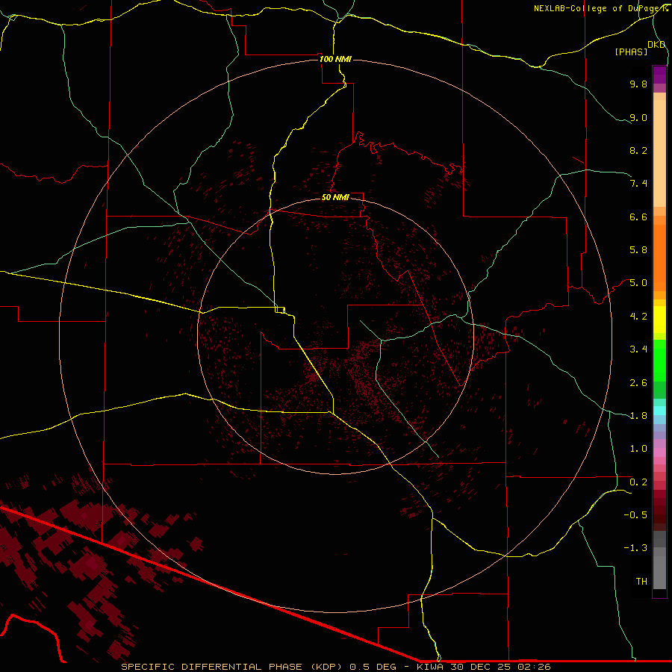Click the -0.5 scale value
672x672 pixels.
[x=635, y=515]
